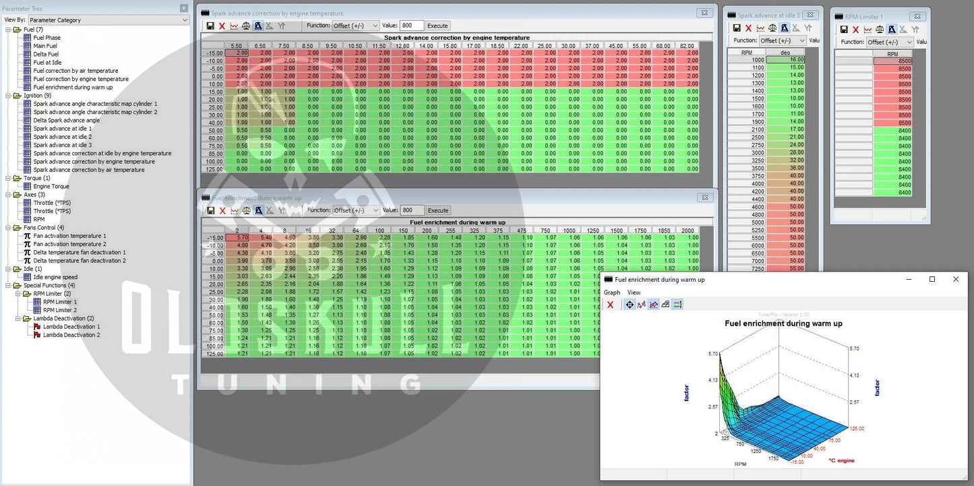Viewport: 974px width, 486px height.
Task: Click red X icon in Fuel enrichment table toolbar
Action: point(222,210)
